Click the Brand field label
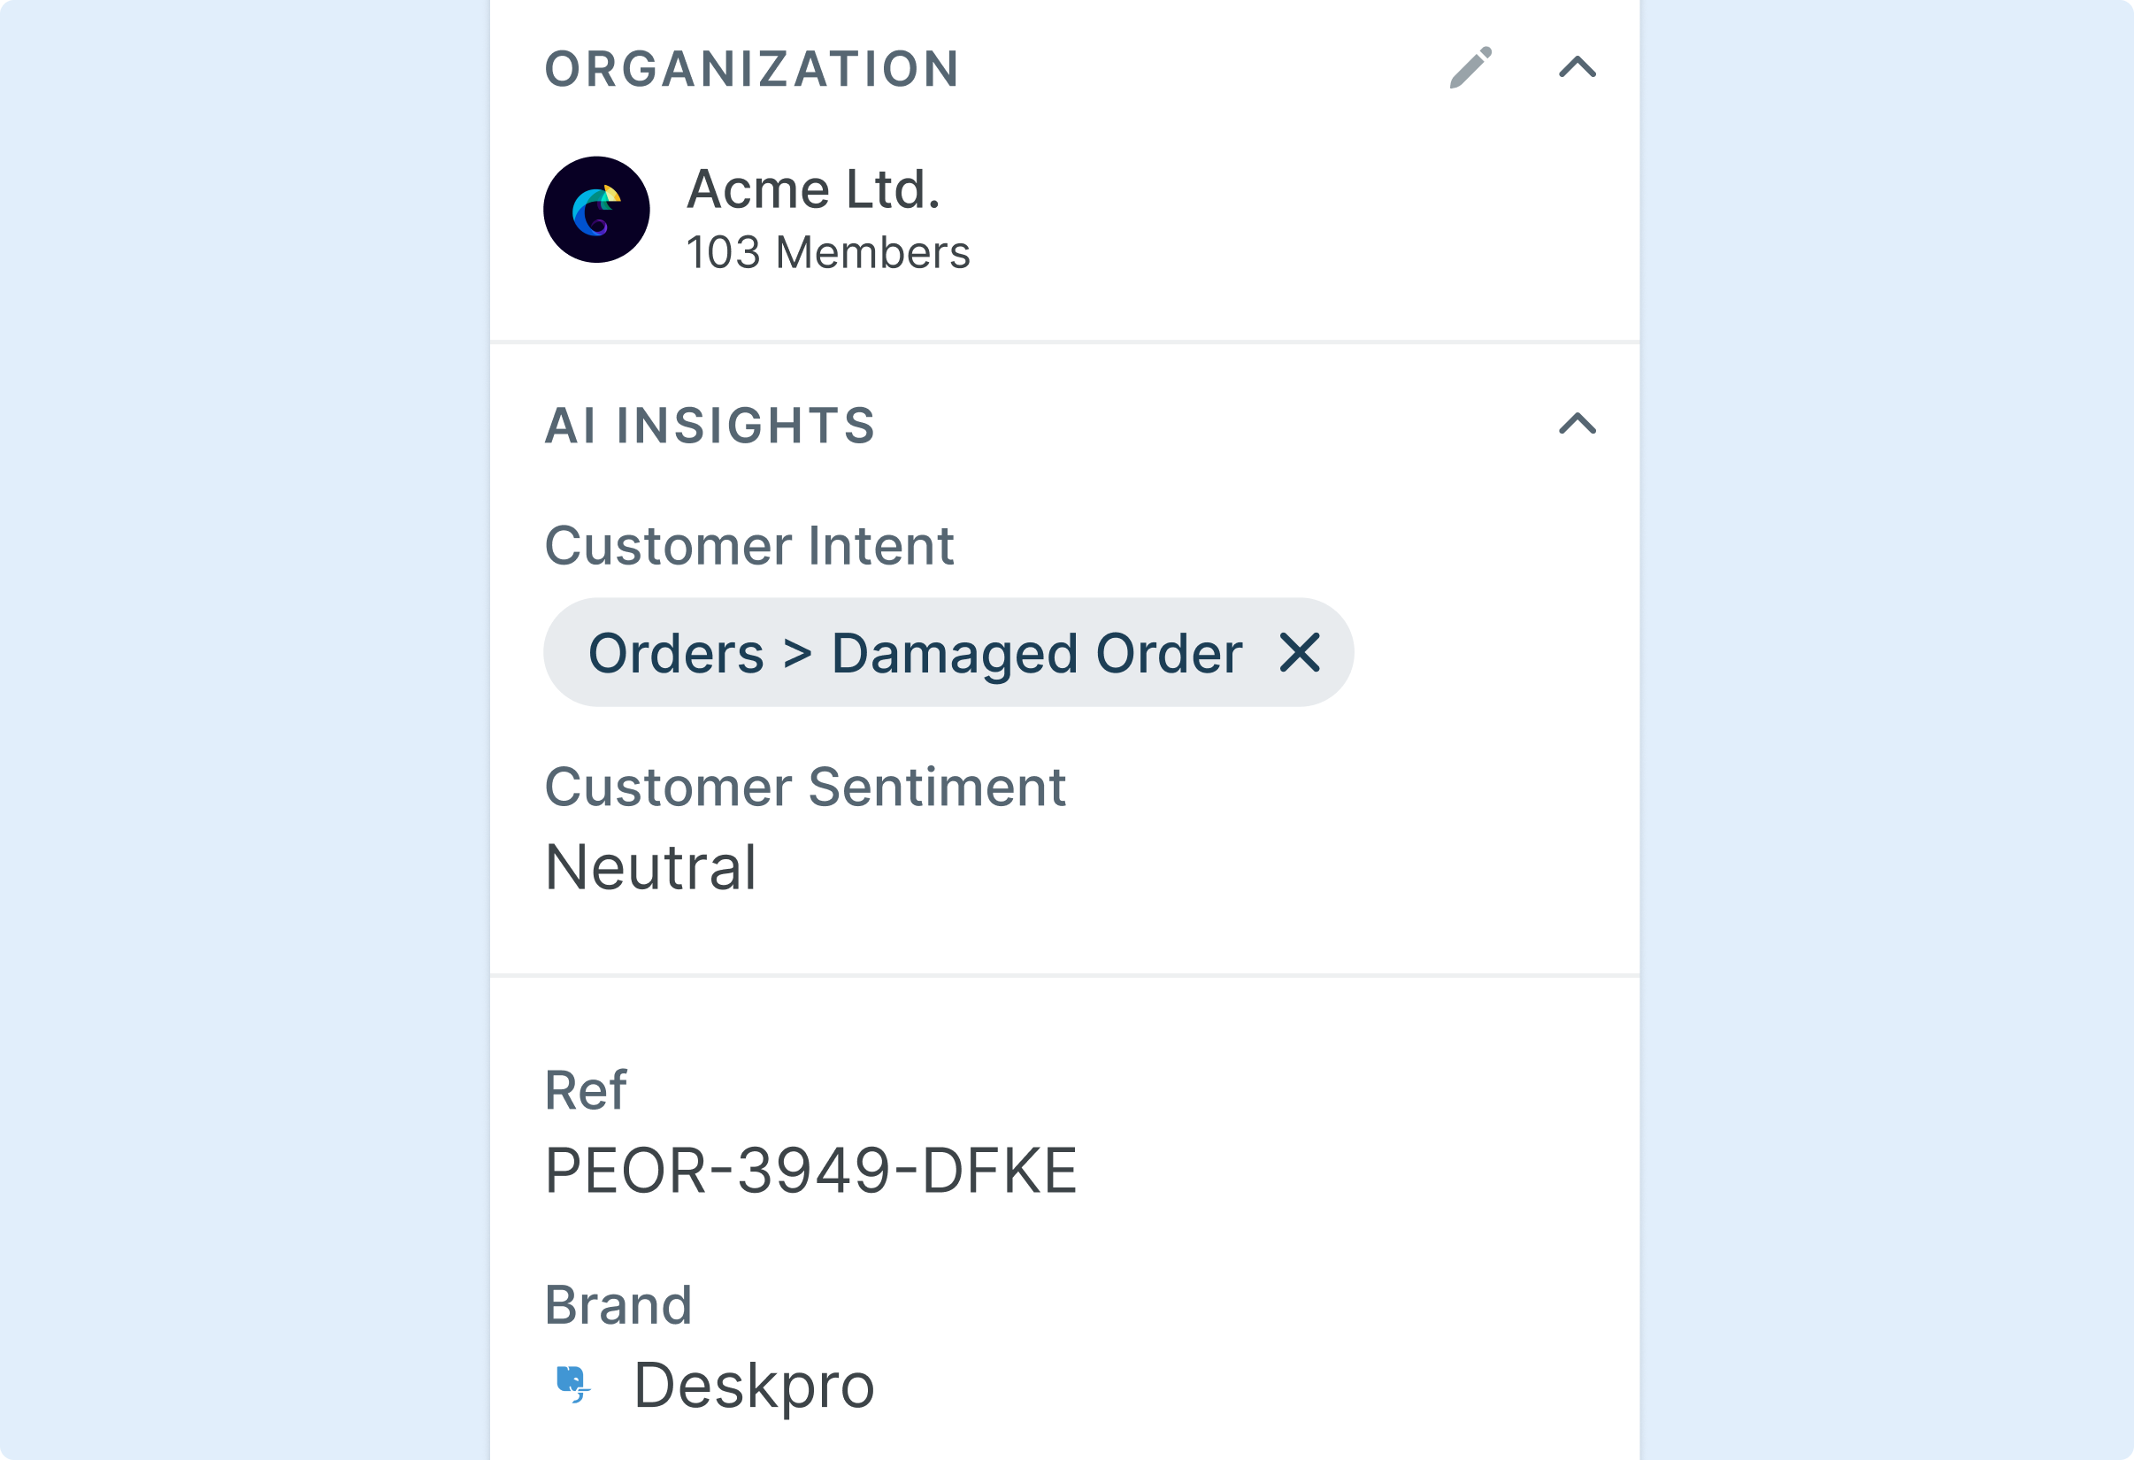The image size is (2134, 1460). pos(618,1305)
